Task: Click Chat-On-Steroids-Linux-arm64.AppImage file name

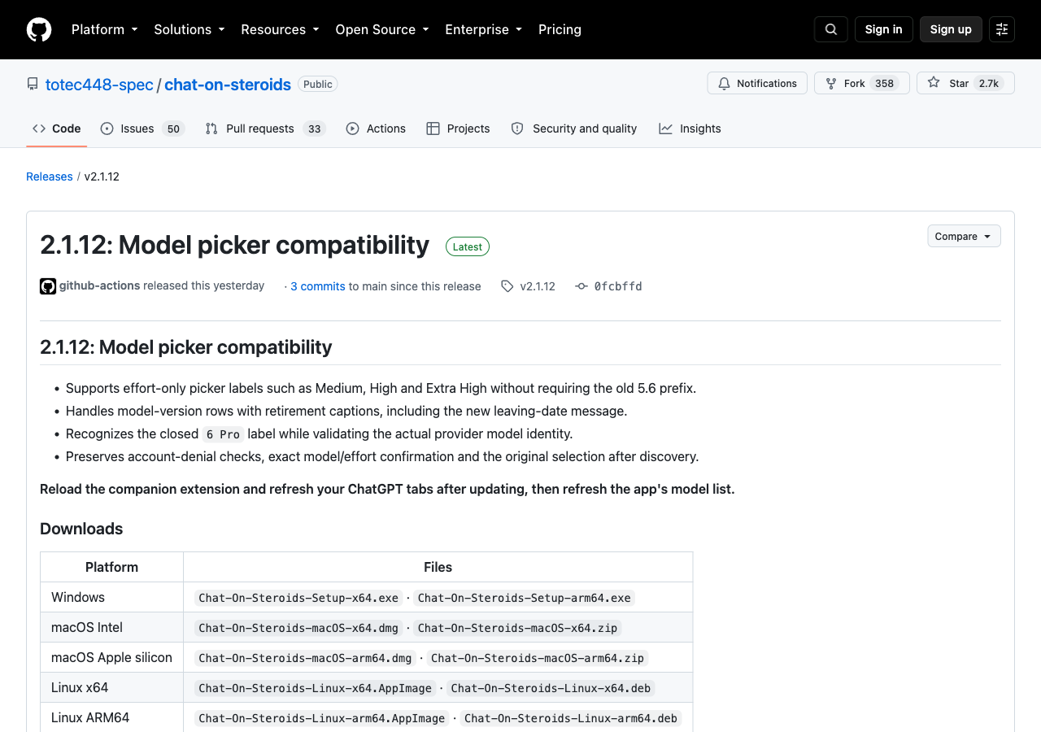Action: coord(322,718)
